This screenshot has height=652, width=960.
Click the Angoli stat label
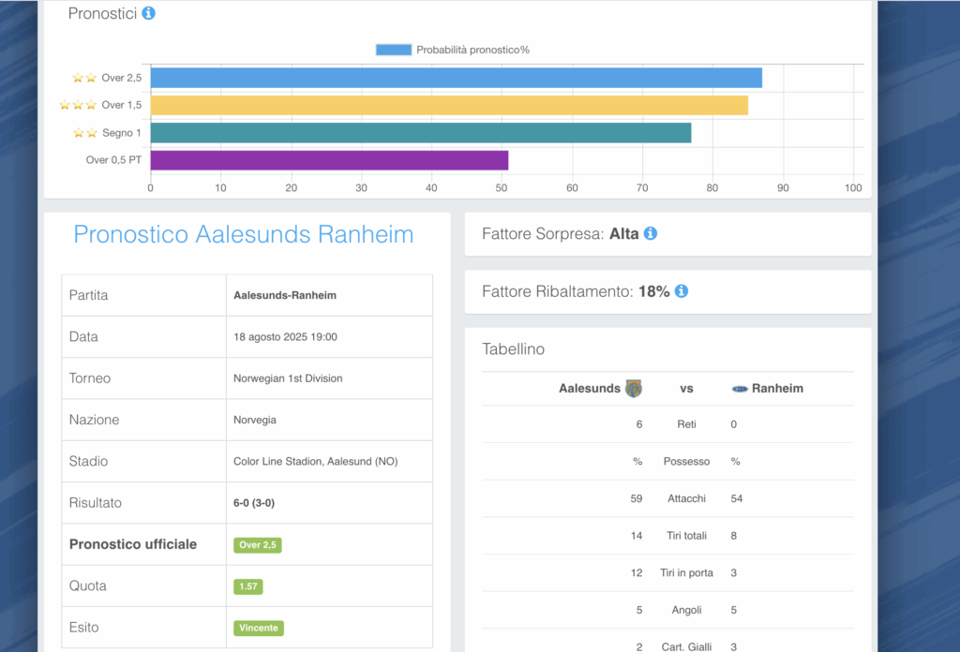click(686, 611)
